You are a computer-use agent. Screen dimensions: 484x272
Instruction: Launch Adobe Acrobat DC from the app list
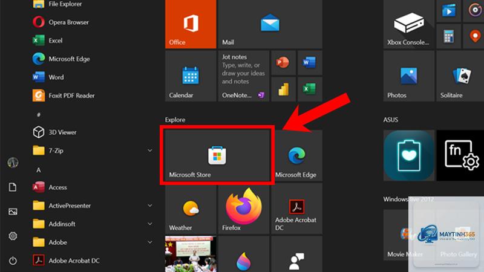pyautogui.click(x=93, y=261)
